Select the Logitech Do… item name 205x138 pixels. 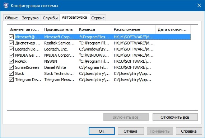(x=27, y=49)
